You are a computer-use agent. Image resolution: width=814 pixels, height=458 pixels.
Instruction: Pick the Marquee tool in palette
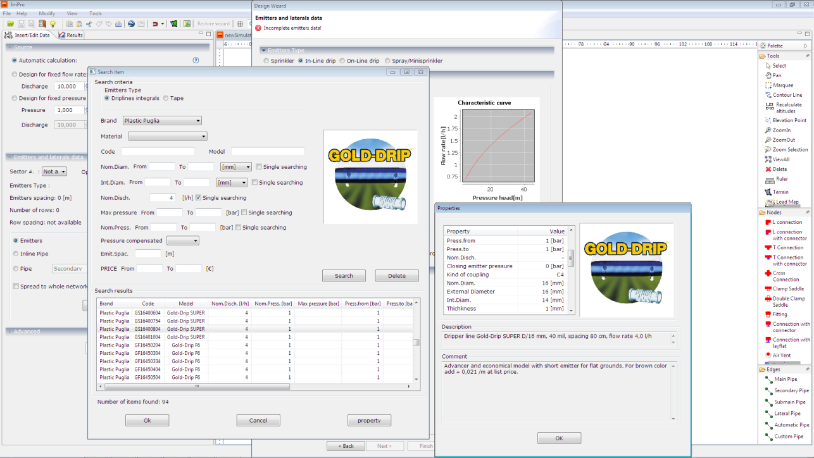click(x=782, y=85)
